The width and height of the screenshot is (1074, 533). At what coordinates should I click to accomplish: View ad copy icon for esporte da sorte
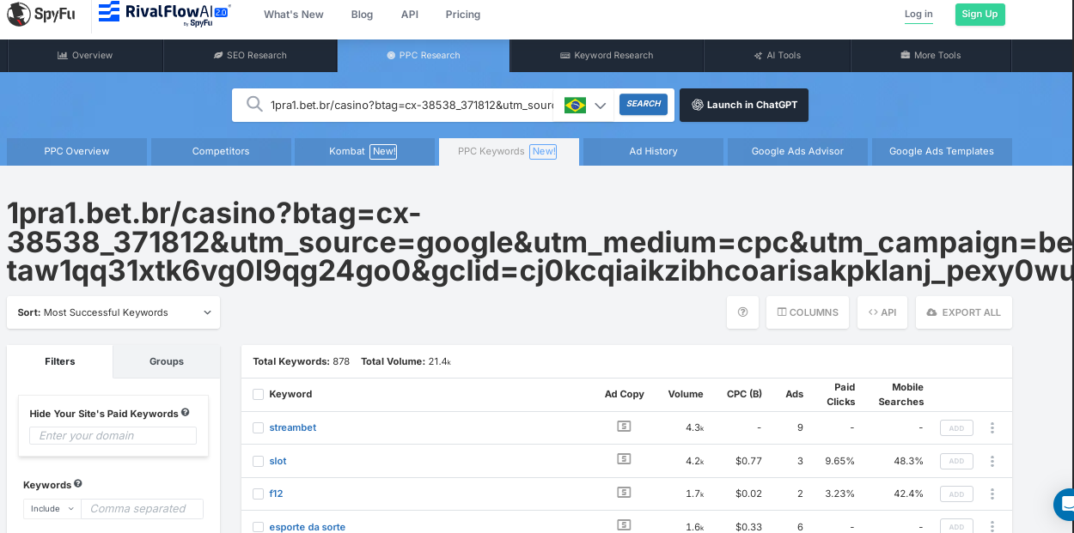(624, 525)
